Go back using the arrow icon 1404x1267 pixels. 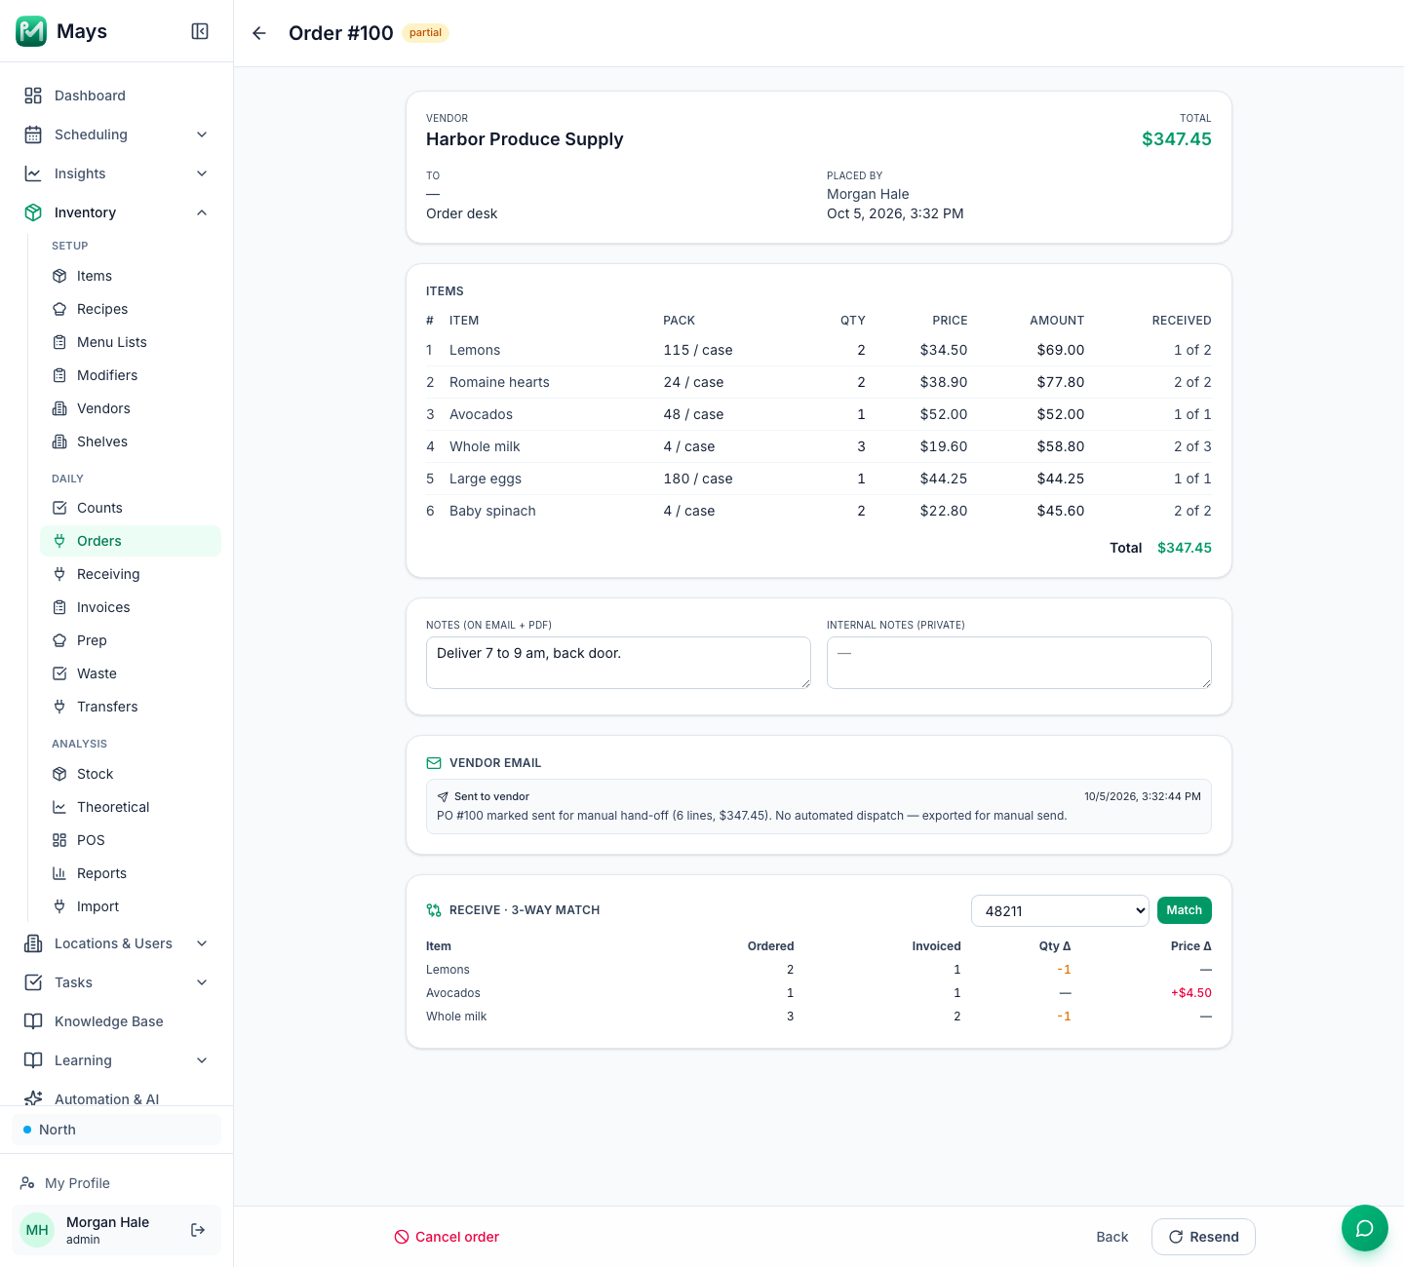point(259,33)
